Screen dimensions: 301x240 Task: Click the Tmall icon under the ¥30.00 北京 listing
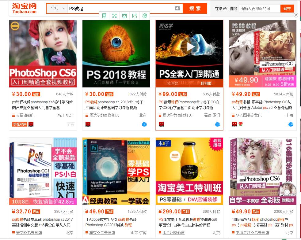tap(88, 124)
